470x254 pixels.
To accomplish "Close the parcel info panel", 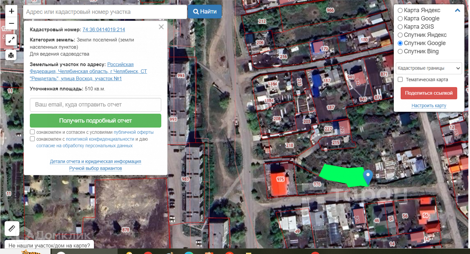I will pos(161,27).
